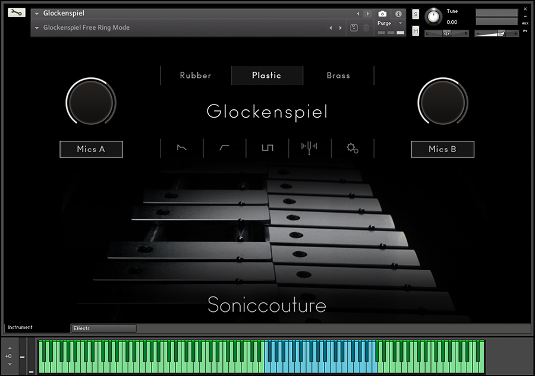Toggle the AUX sends display
Viewport: 535px width, 376px height.
[x=524, y=24]
